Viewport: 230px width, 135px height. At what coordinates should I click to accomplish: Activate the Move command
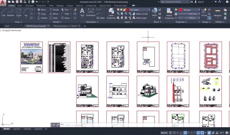click(42, 10)
